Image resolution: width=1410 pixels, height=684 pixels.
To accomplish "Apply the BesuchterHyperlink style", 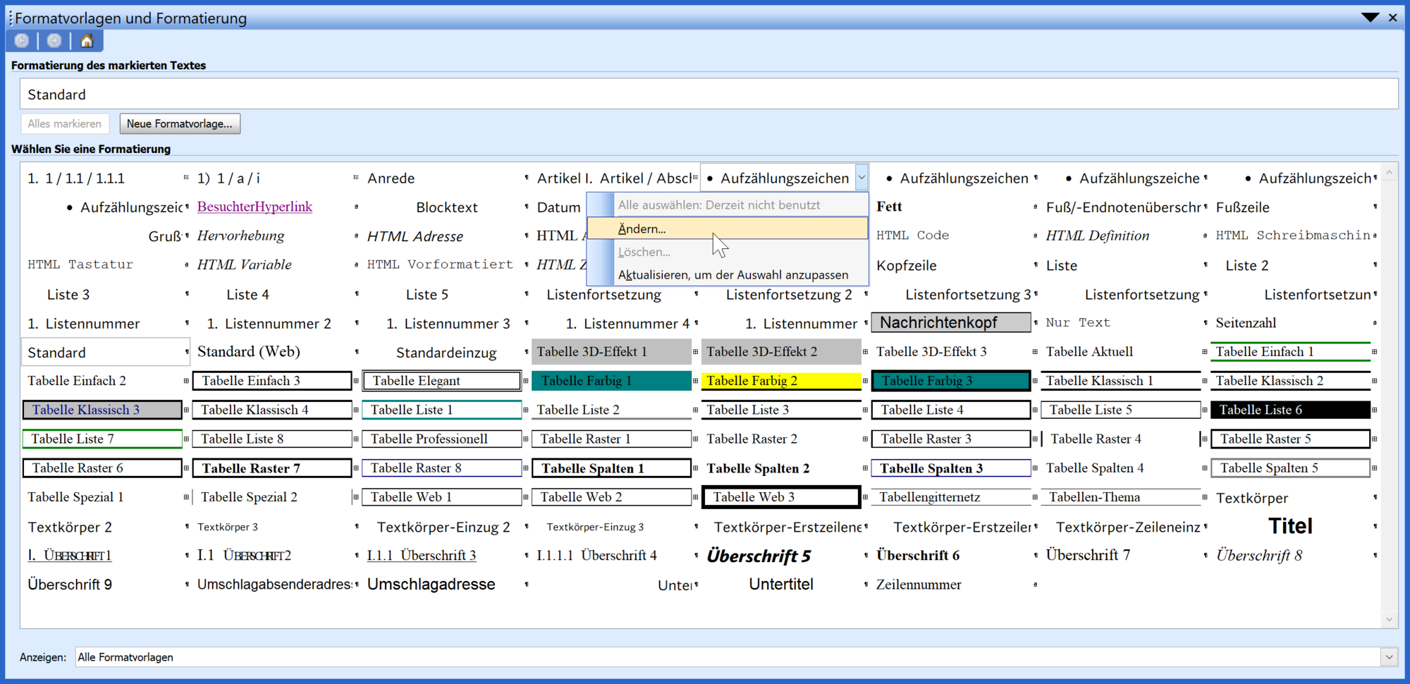I will (x=255, y=207).
